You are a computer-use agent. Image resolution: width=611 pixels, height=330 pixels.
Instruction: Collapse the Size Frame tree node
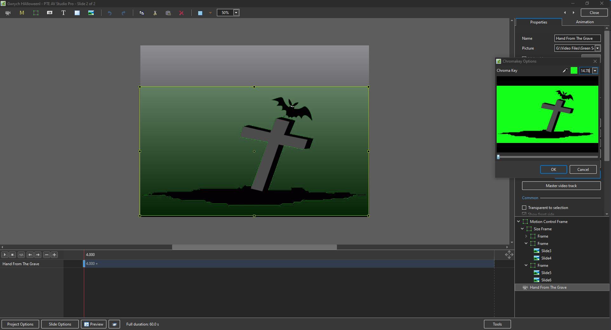coord(522,229)
